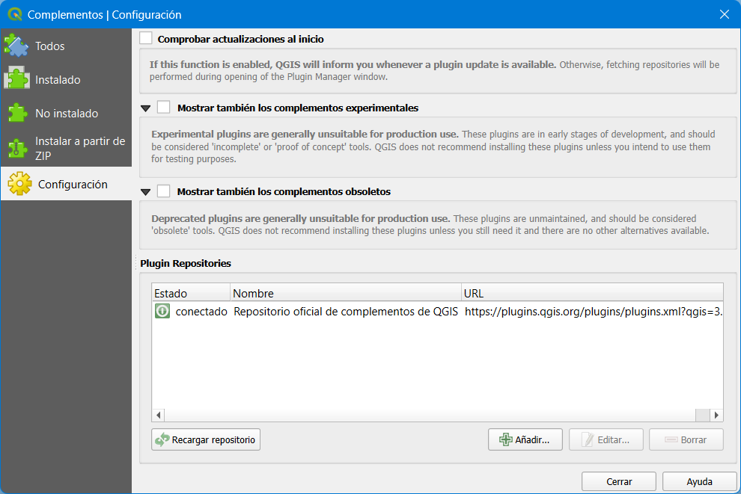
Task: Click the Instalado puzzle icon
Action: pyautogui.click(x=16, y=79)
